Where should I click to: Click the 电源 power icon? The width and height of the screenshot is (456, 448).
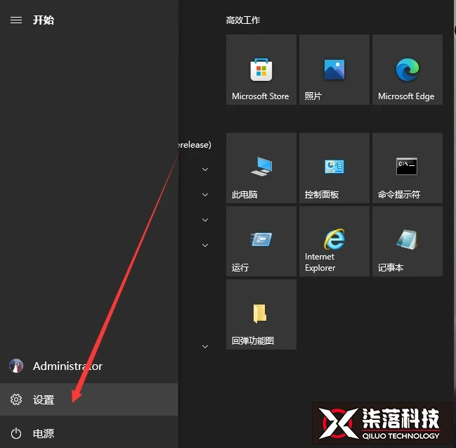pos(16,433)
